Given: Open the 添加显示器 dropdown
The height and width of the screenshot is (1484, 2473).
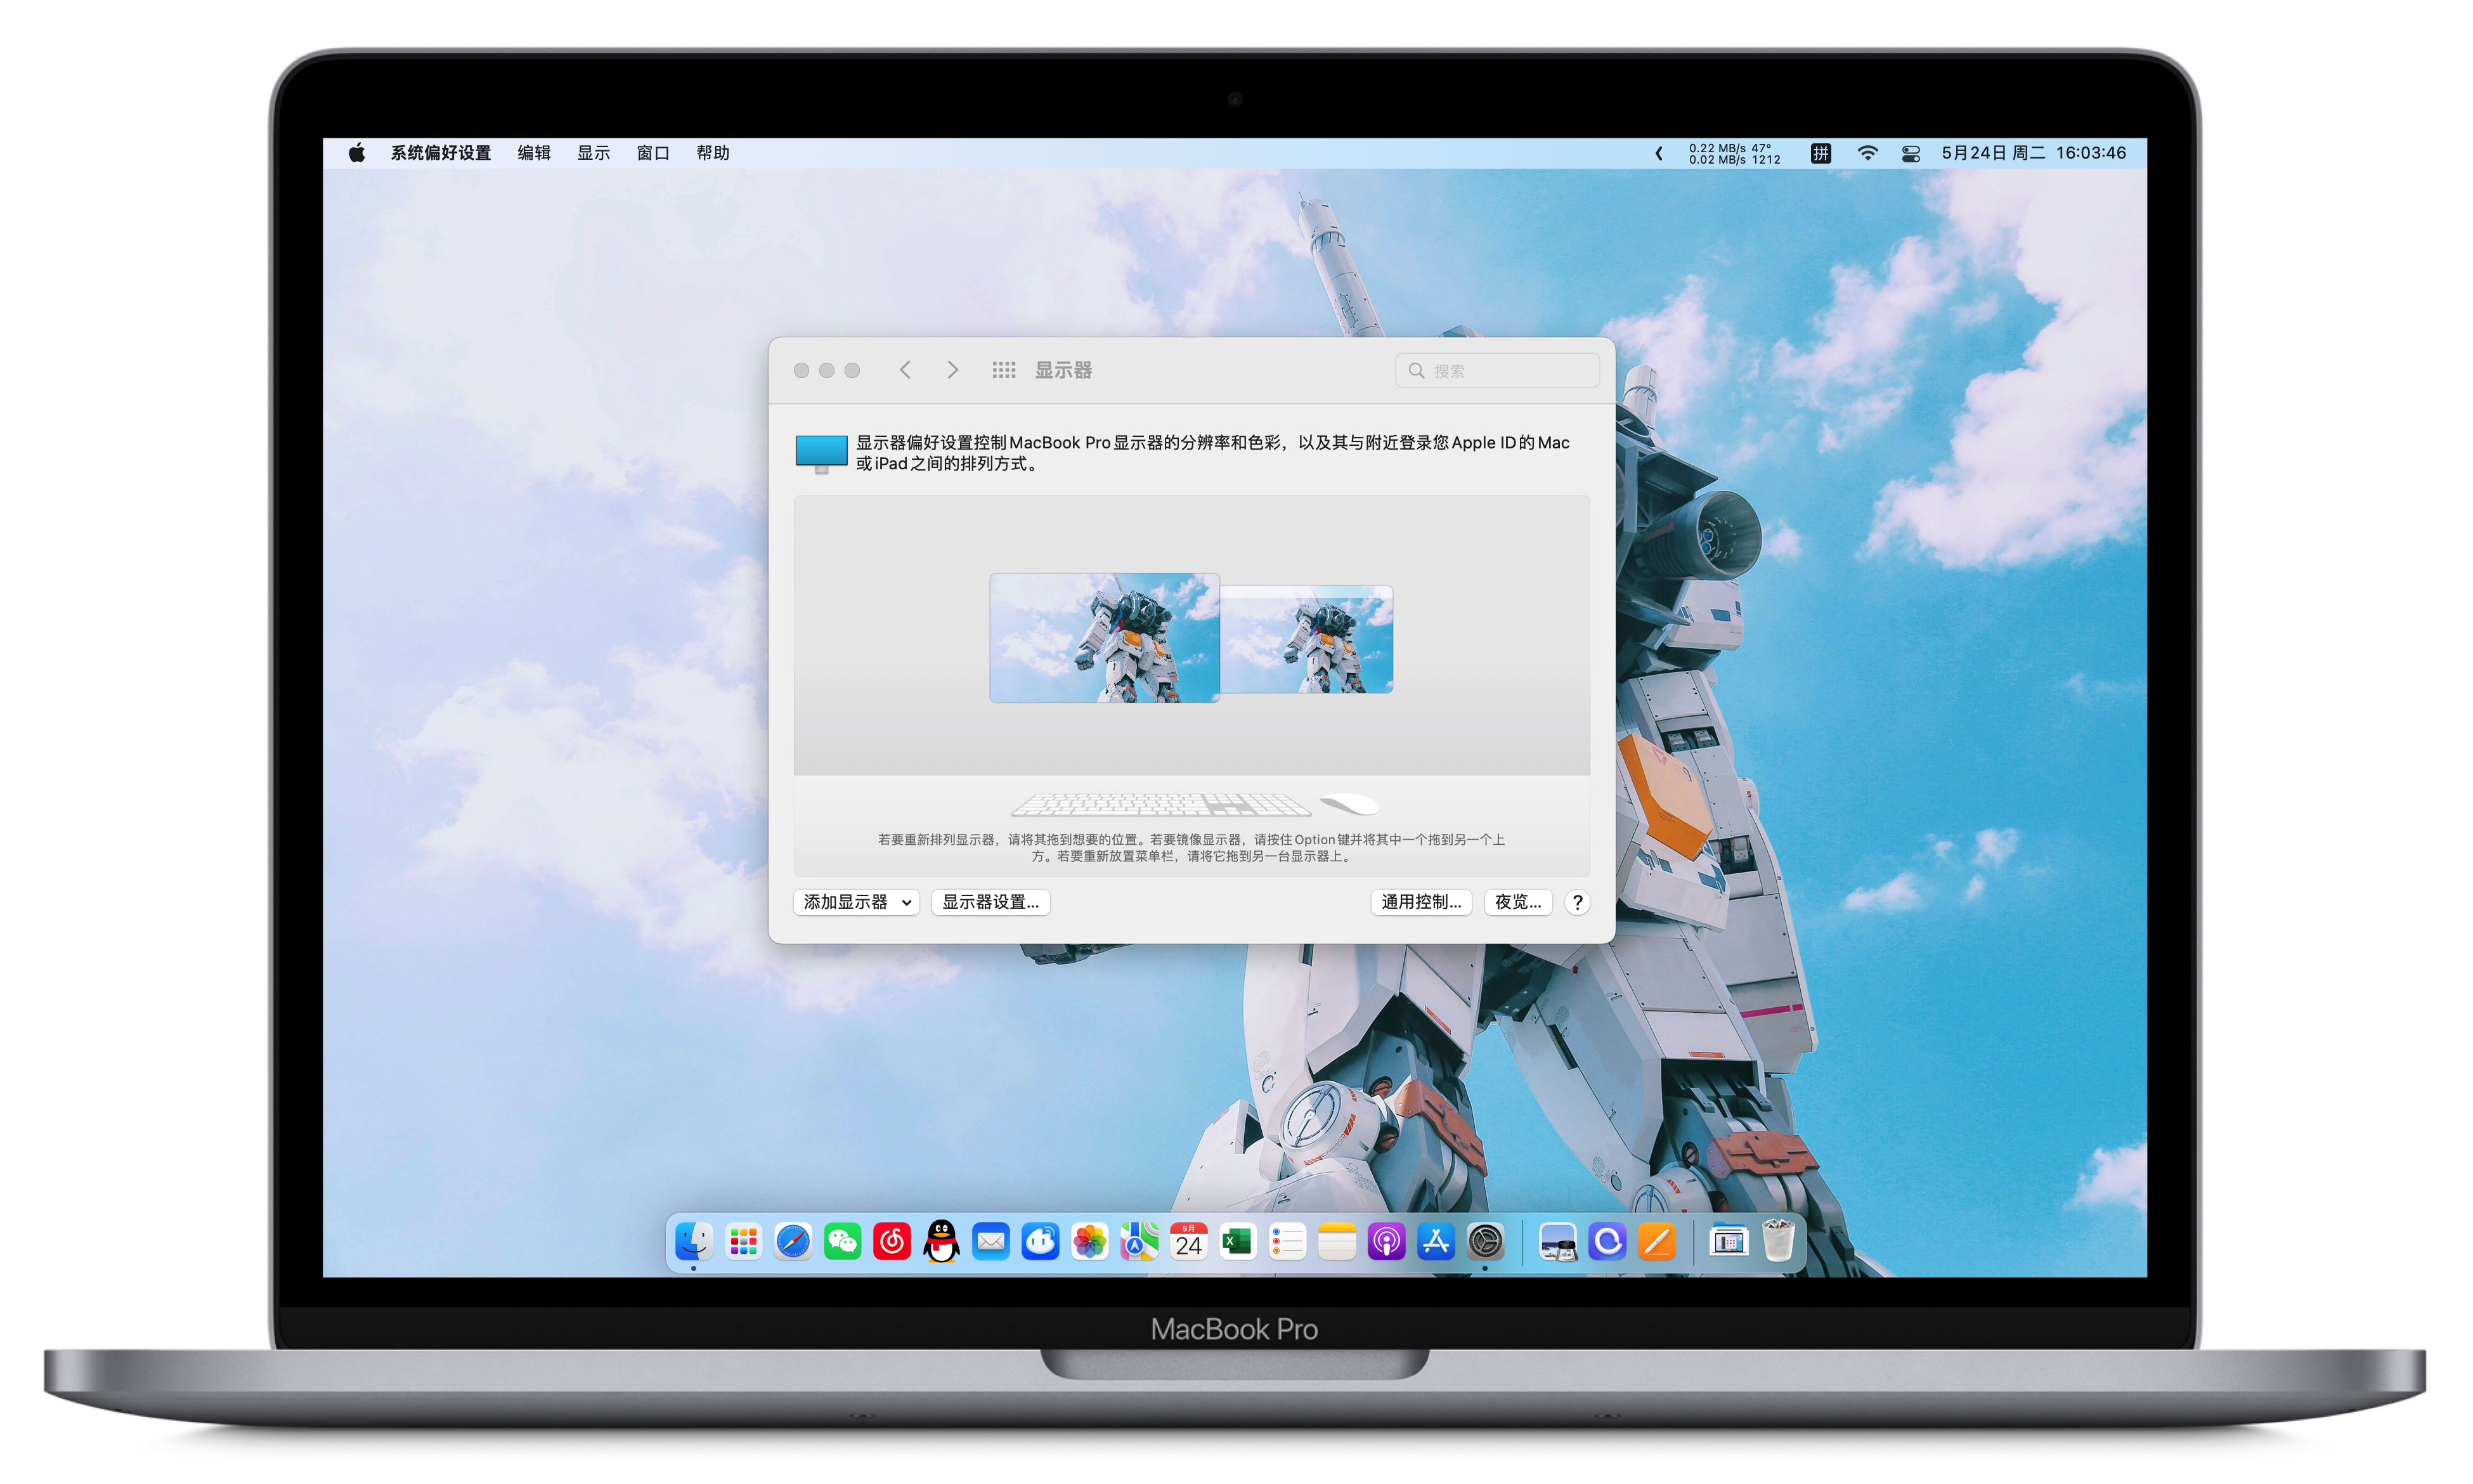Looking at the screenshot, I should [x=855, y=902].
